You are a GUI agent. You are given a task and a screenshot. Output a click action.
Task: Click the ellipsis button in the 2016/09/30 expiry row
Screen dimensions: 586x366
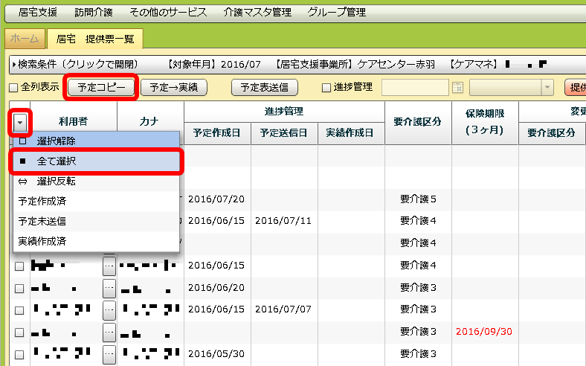point(109,331)
